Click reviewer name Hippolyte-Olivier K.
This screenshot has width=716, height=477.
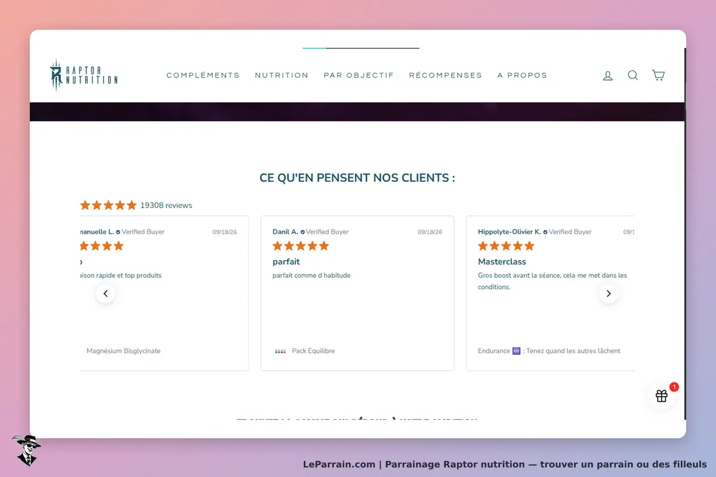tap(509, 232)
